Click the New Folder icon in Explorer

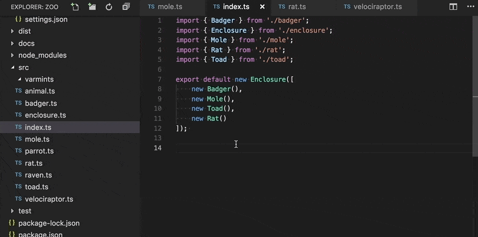pyautogui.click(x=92, y=7)
